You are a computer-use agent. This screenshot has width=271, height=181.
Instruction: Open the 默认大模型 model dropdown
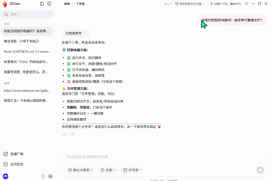coord(80,170)
